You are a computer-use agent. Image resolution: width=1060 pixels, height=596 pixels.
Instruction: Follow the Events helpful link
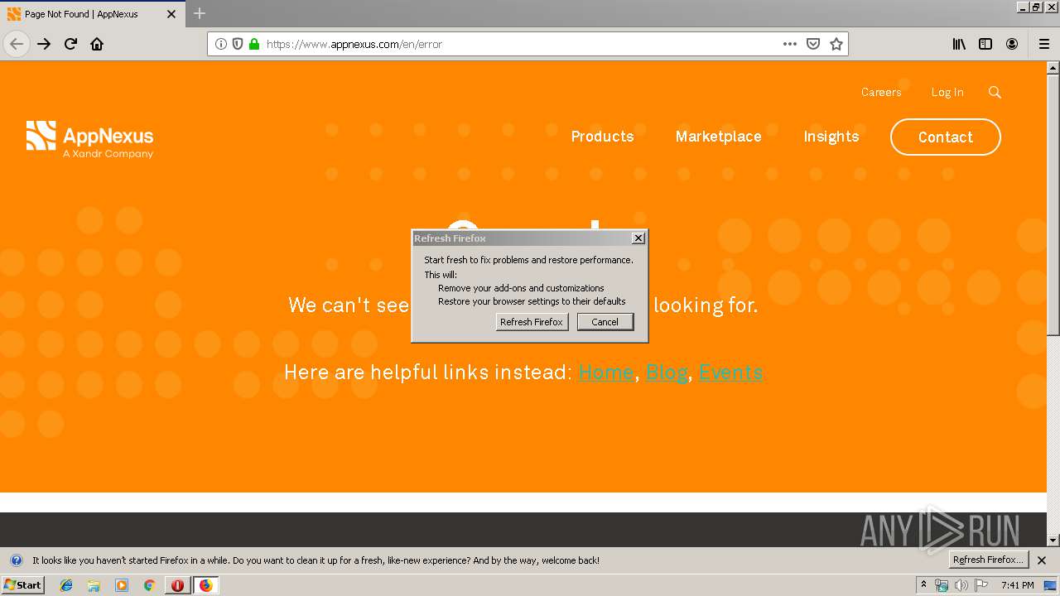point(730,372)
